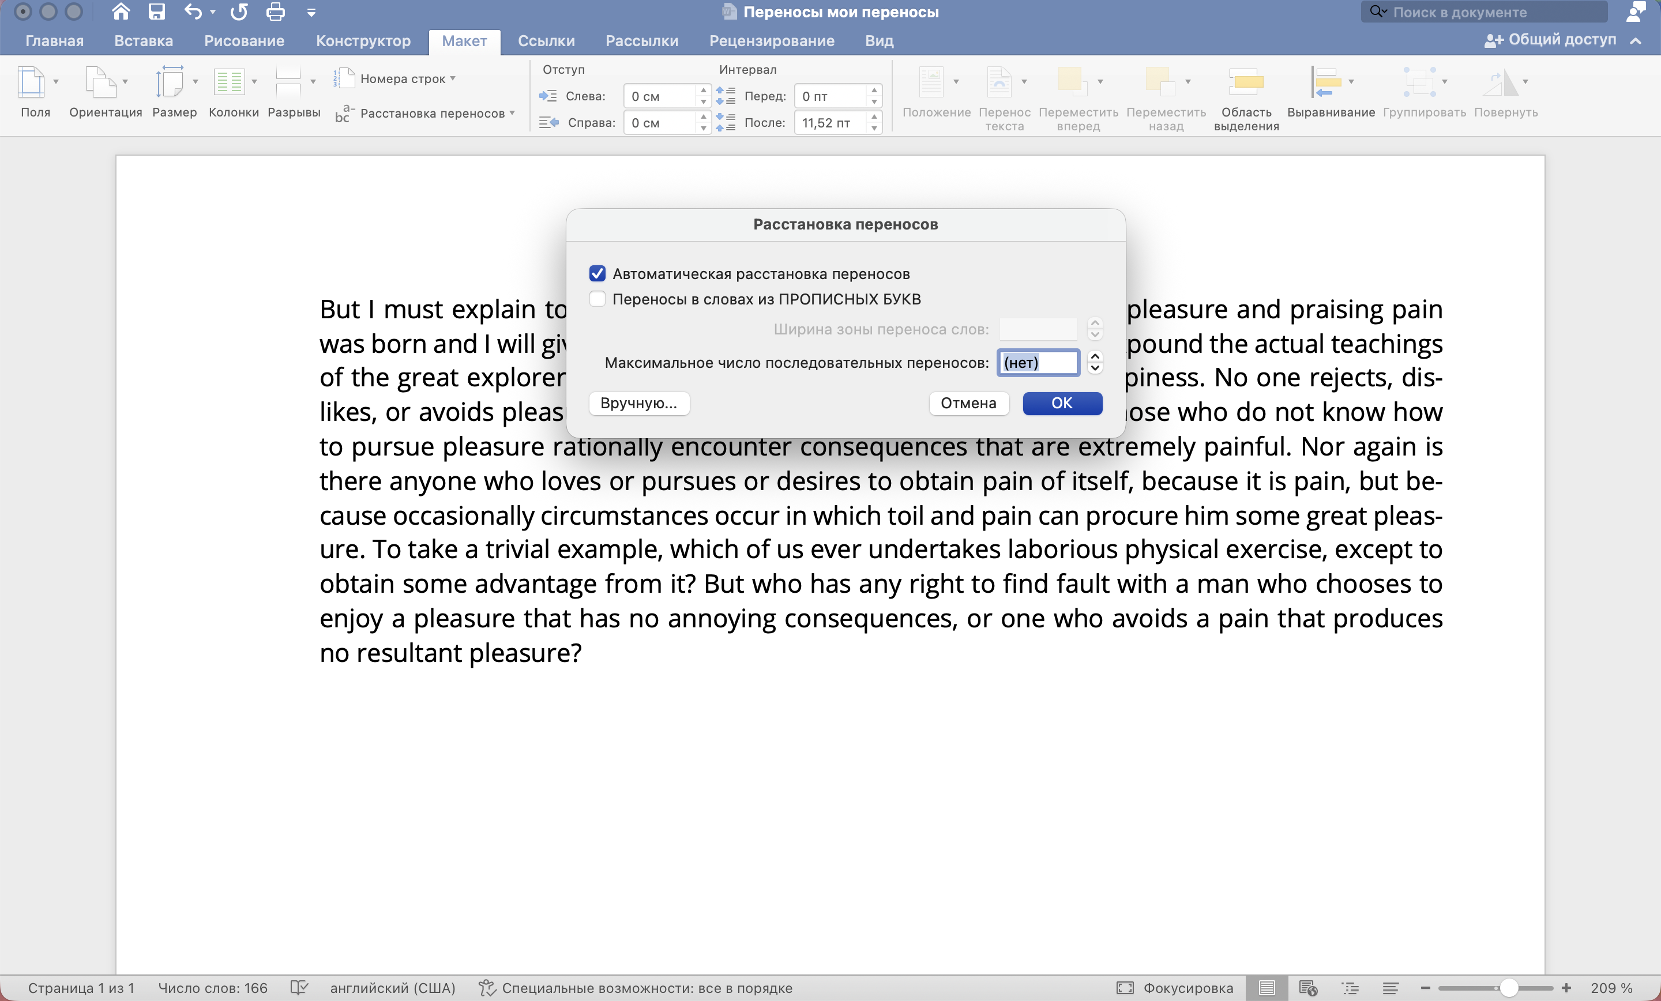Click the Выравнивание (Align) icon
This screenshot has height=1001, width=1661.
point(1325,82)
